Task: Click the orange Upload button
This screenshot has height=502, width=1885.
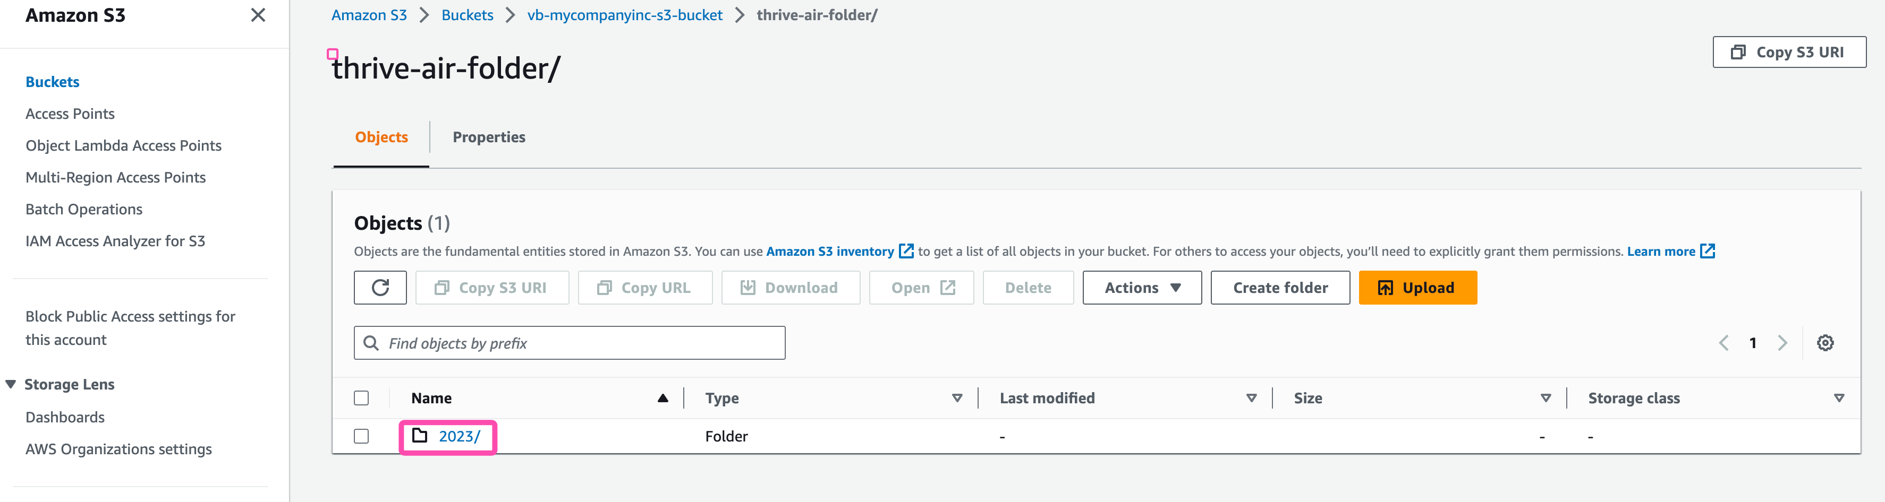Action: click(x=1417, y=288)
